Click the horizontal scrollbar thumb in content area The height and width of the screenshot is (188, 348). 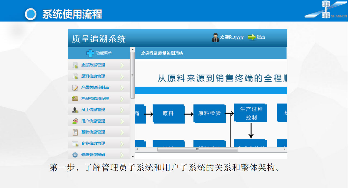click(x=197, y=149)
